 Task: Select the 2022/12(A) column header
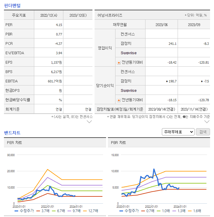[x=49, y=15]
